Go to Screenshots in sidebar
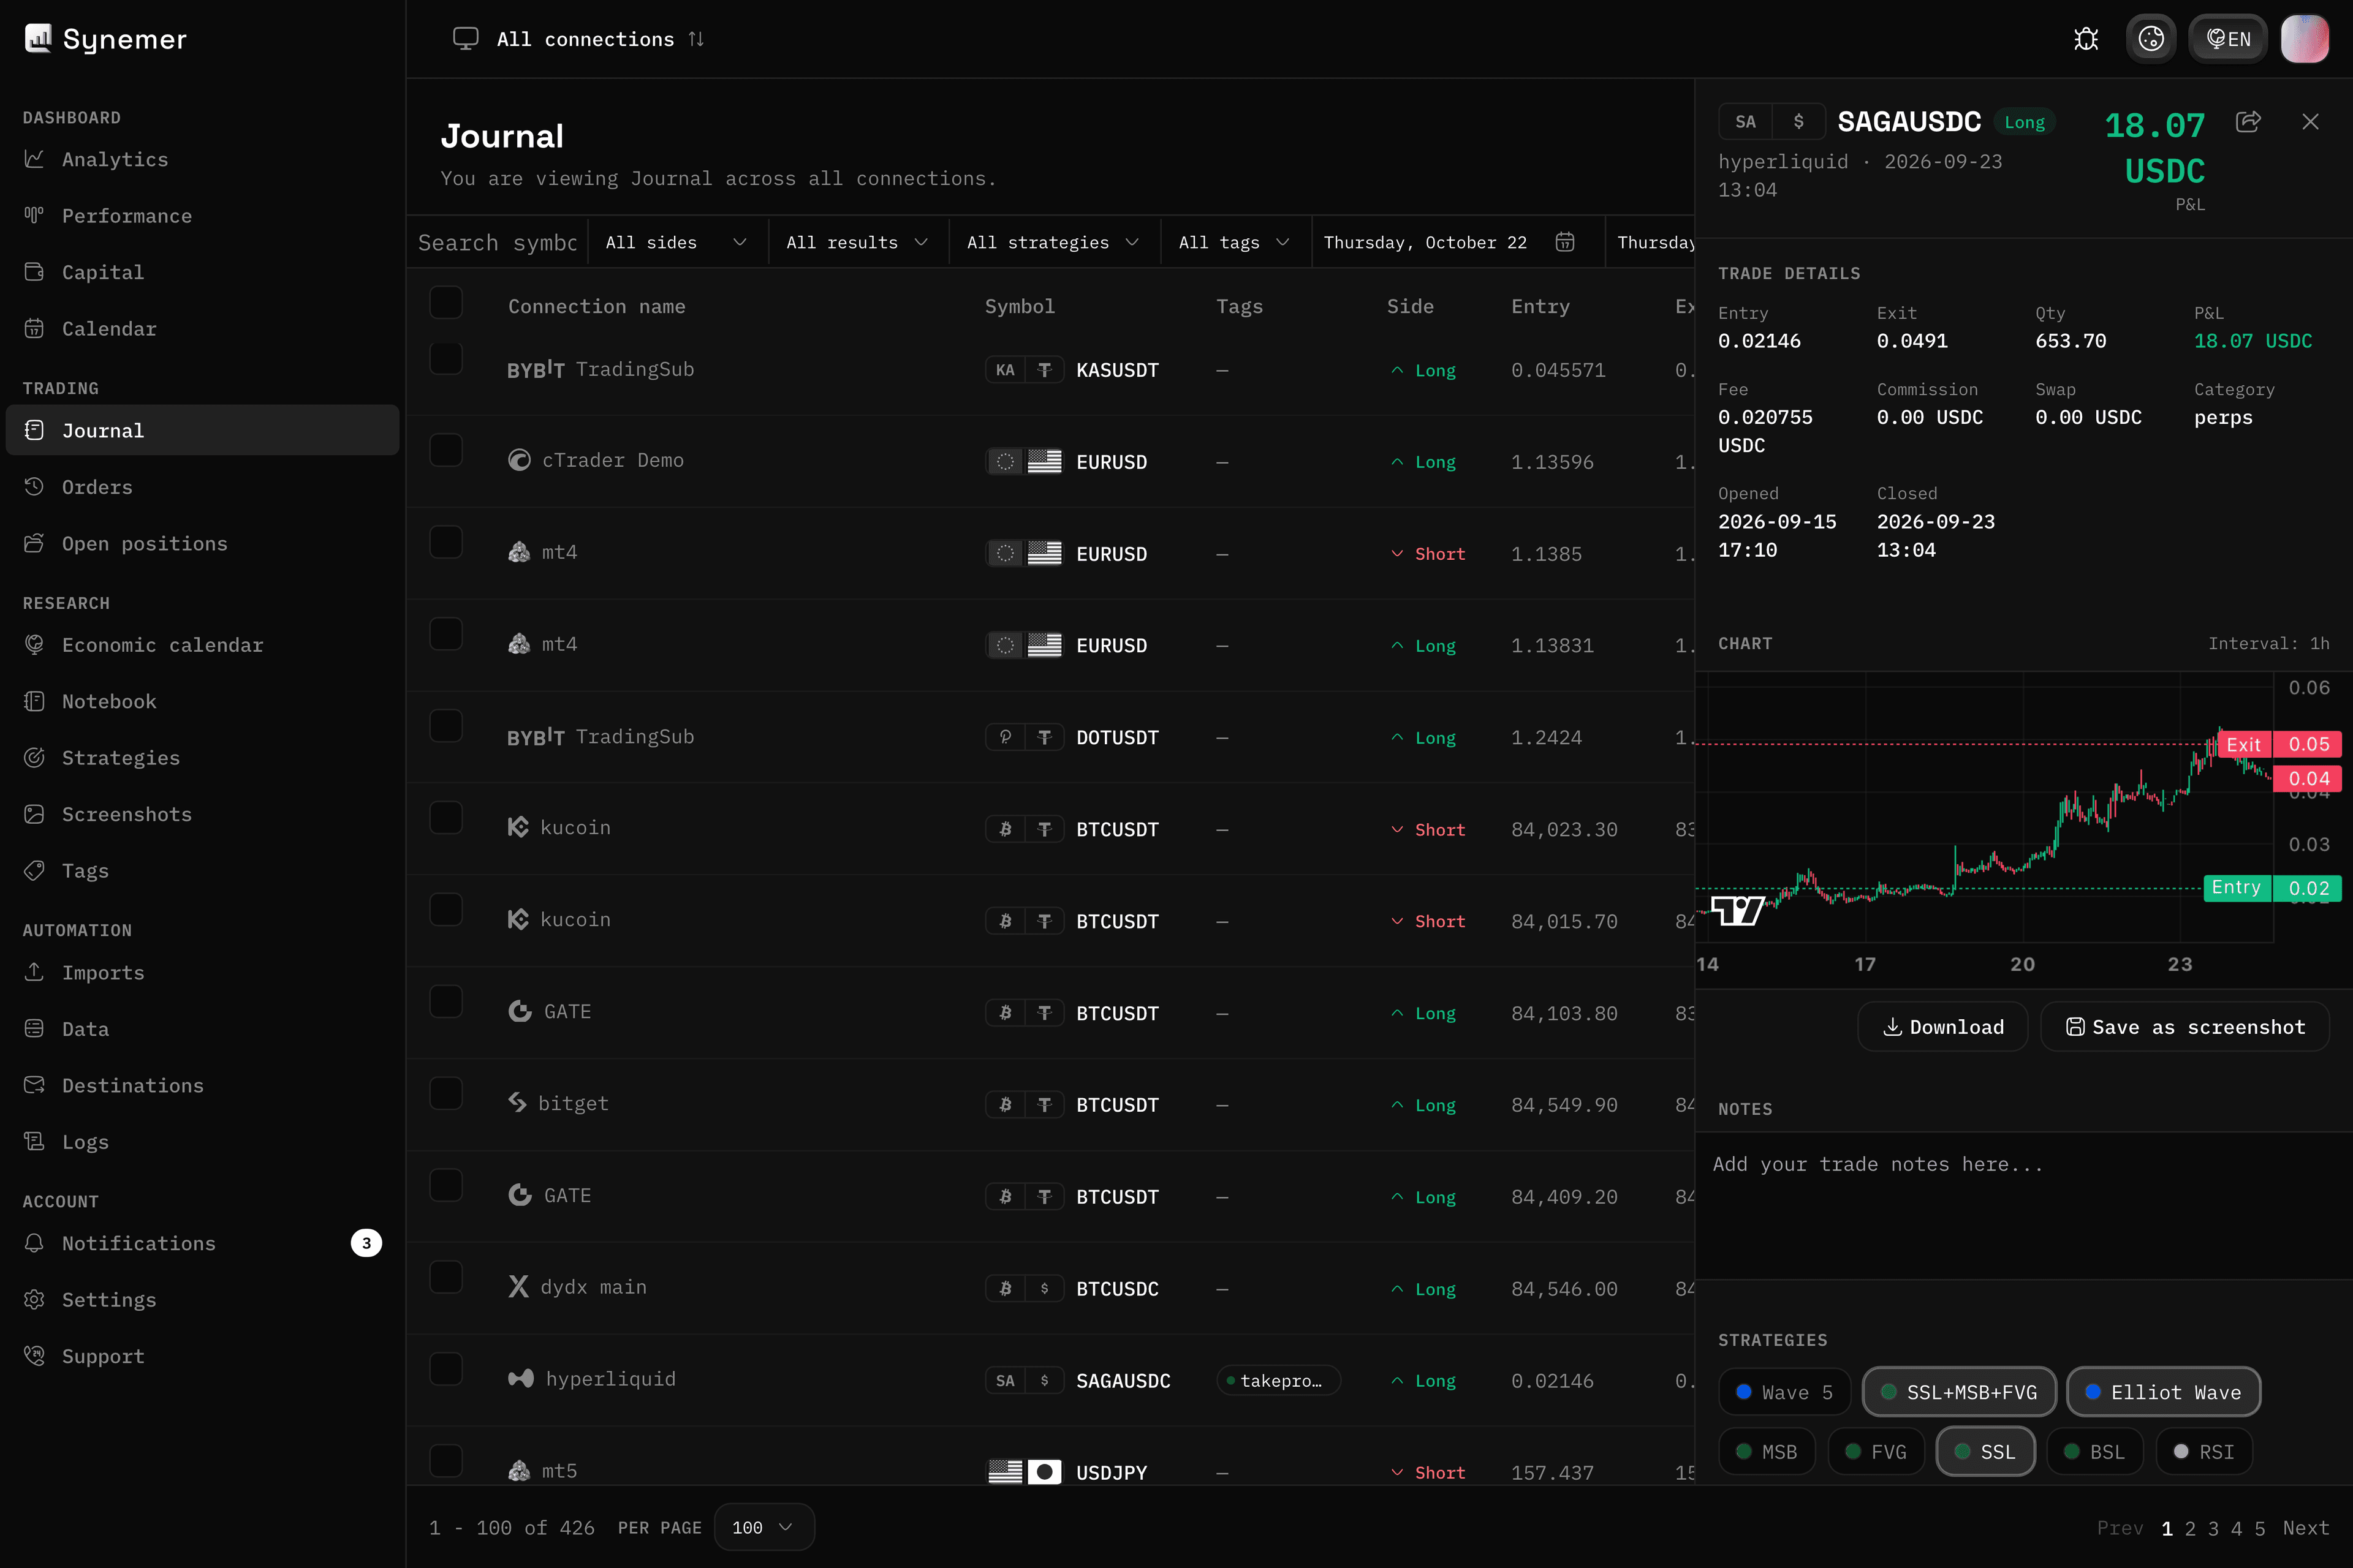 202,814
